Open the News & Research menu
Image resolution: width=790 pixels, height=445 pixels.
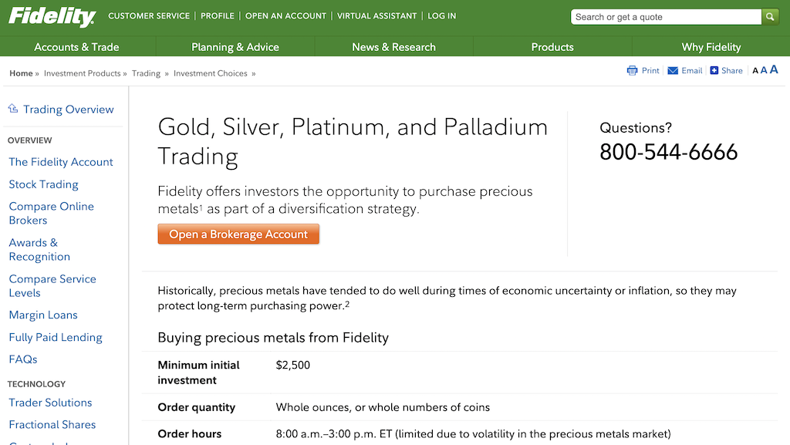click(x=393, y=47)
